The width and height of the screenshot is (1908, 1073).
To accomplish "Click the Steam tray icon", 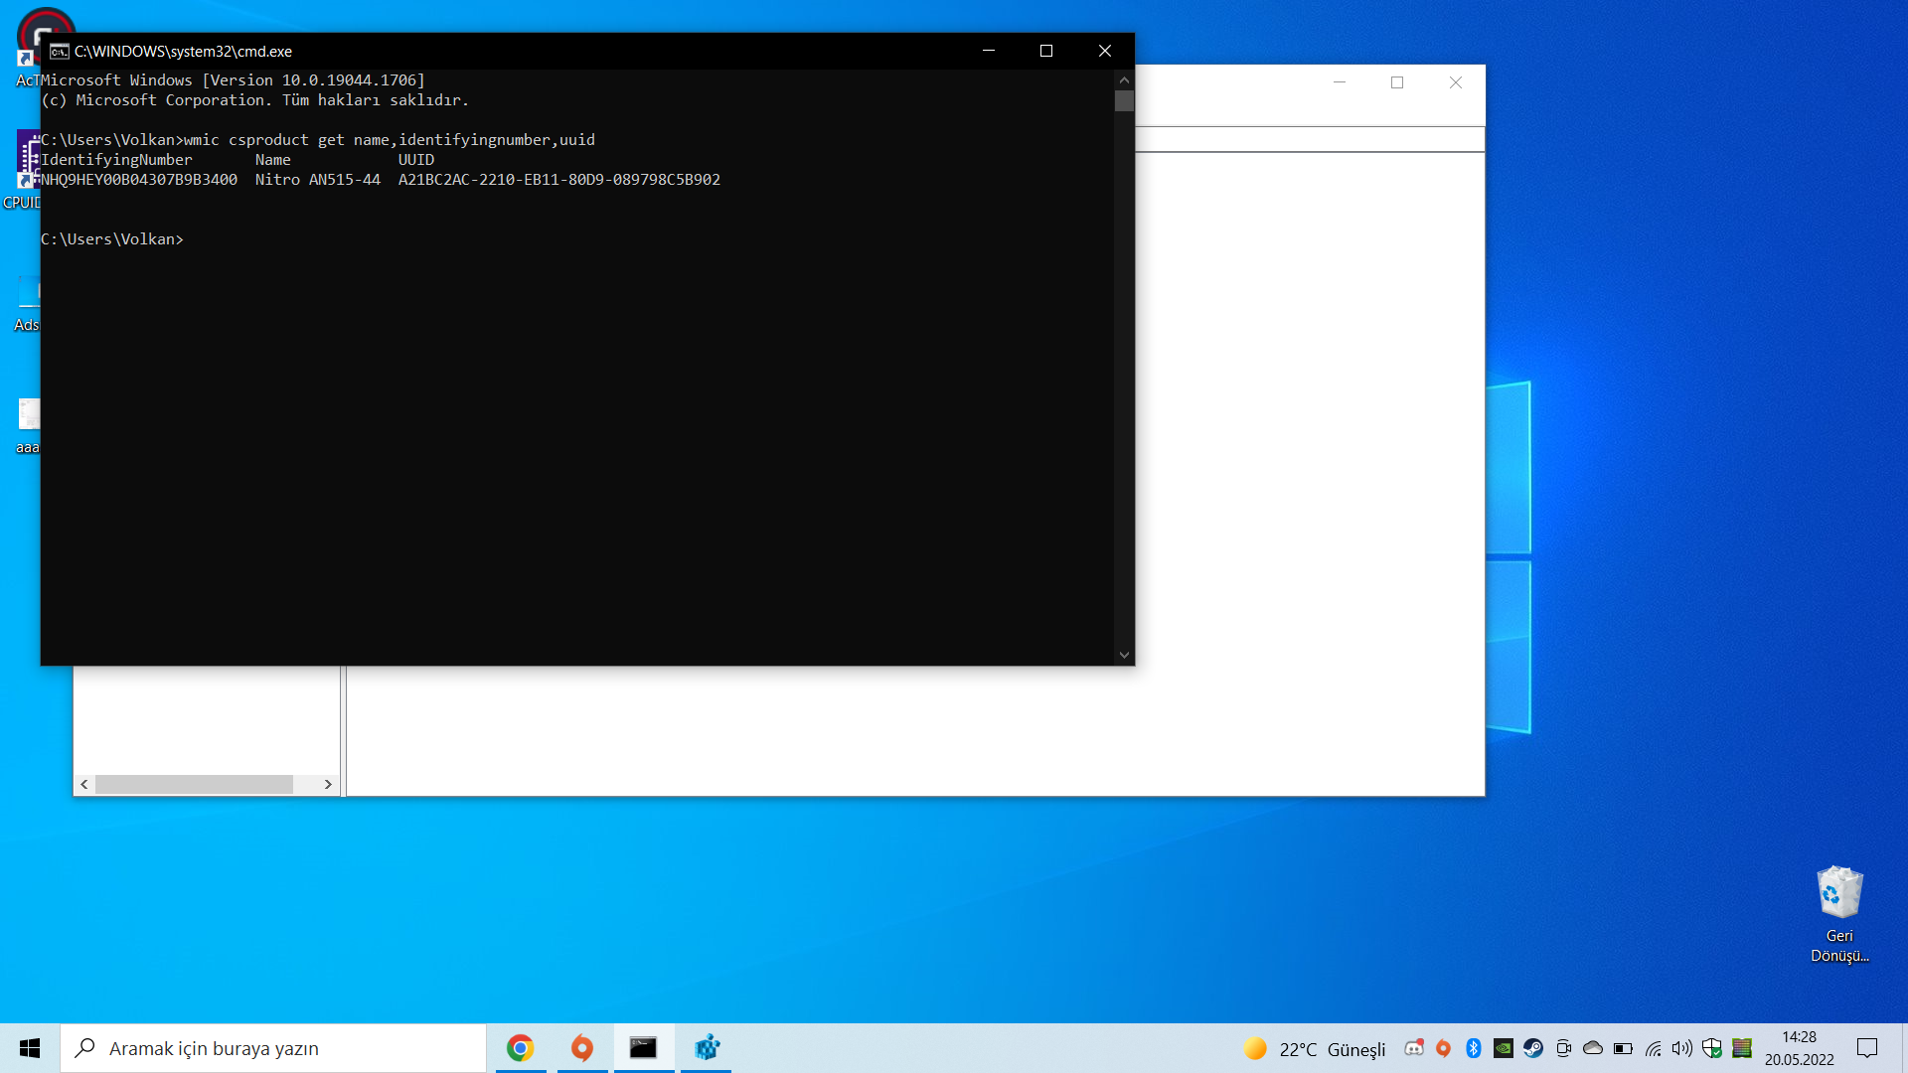I will [1533, 1048].
